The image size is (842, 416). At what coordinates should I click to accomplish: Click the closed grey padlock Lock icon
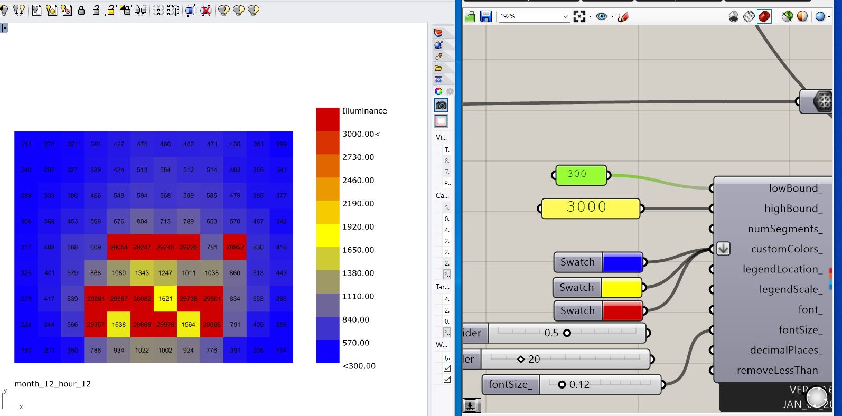pyautogui.click(x=81, y=10)
